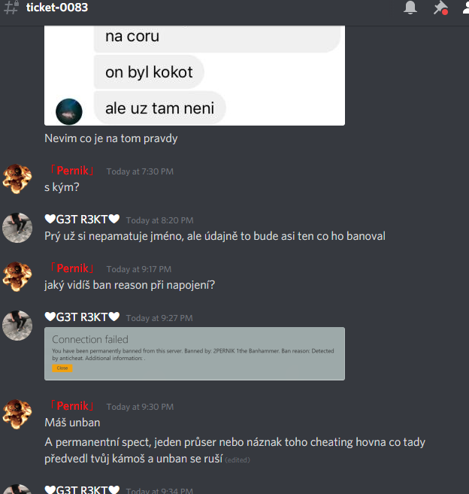The width and height of the screenshot is (469, 494).
Task: Open G3T R3KT avatar at 9:27 PM
Action: (x=17, y=325)
